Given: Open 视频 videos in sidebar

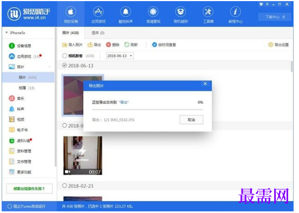Looking at the screenshot, I should pos(17,119).
